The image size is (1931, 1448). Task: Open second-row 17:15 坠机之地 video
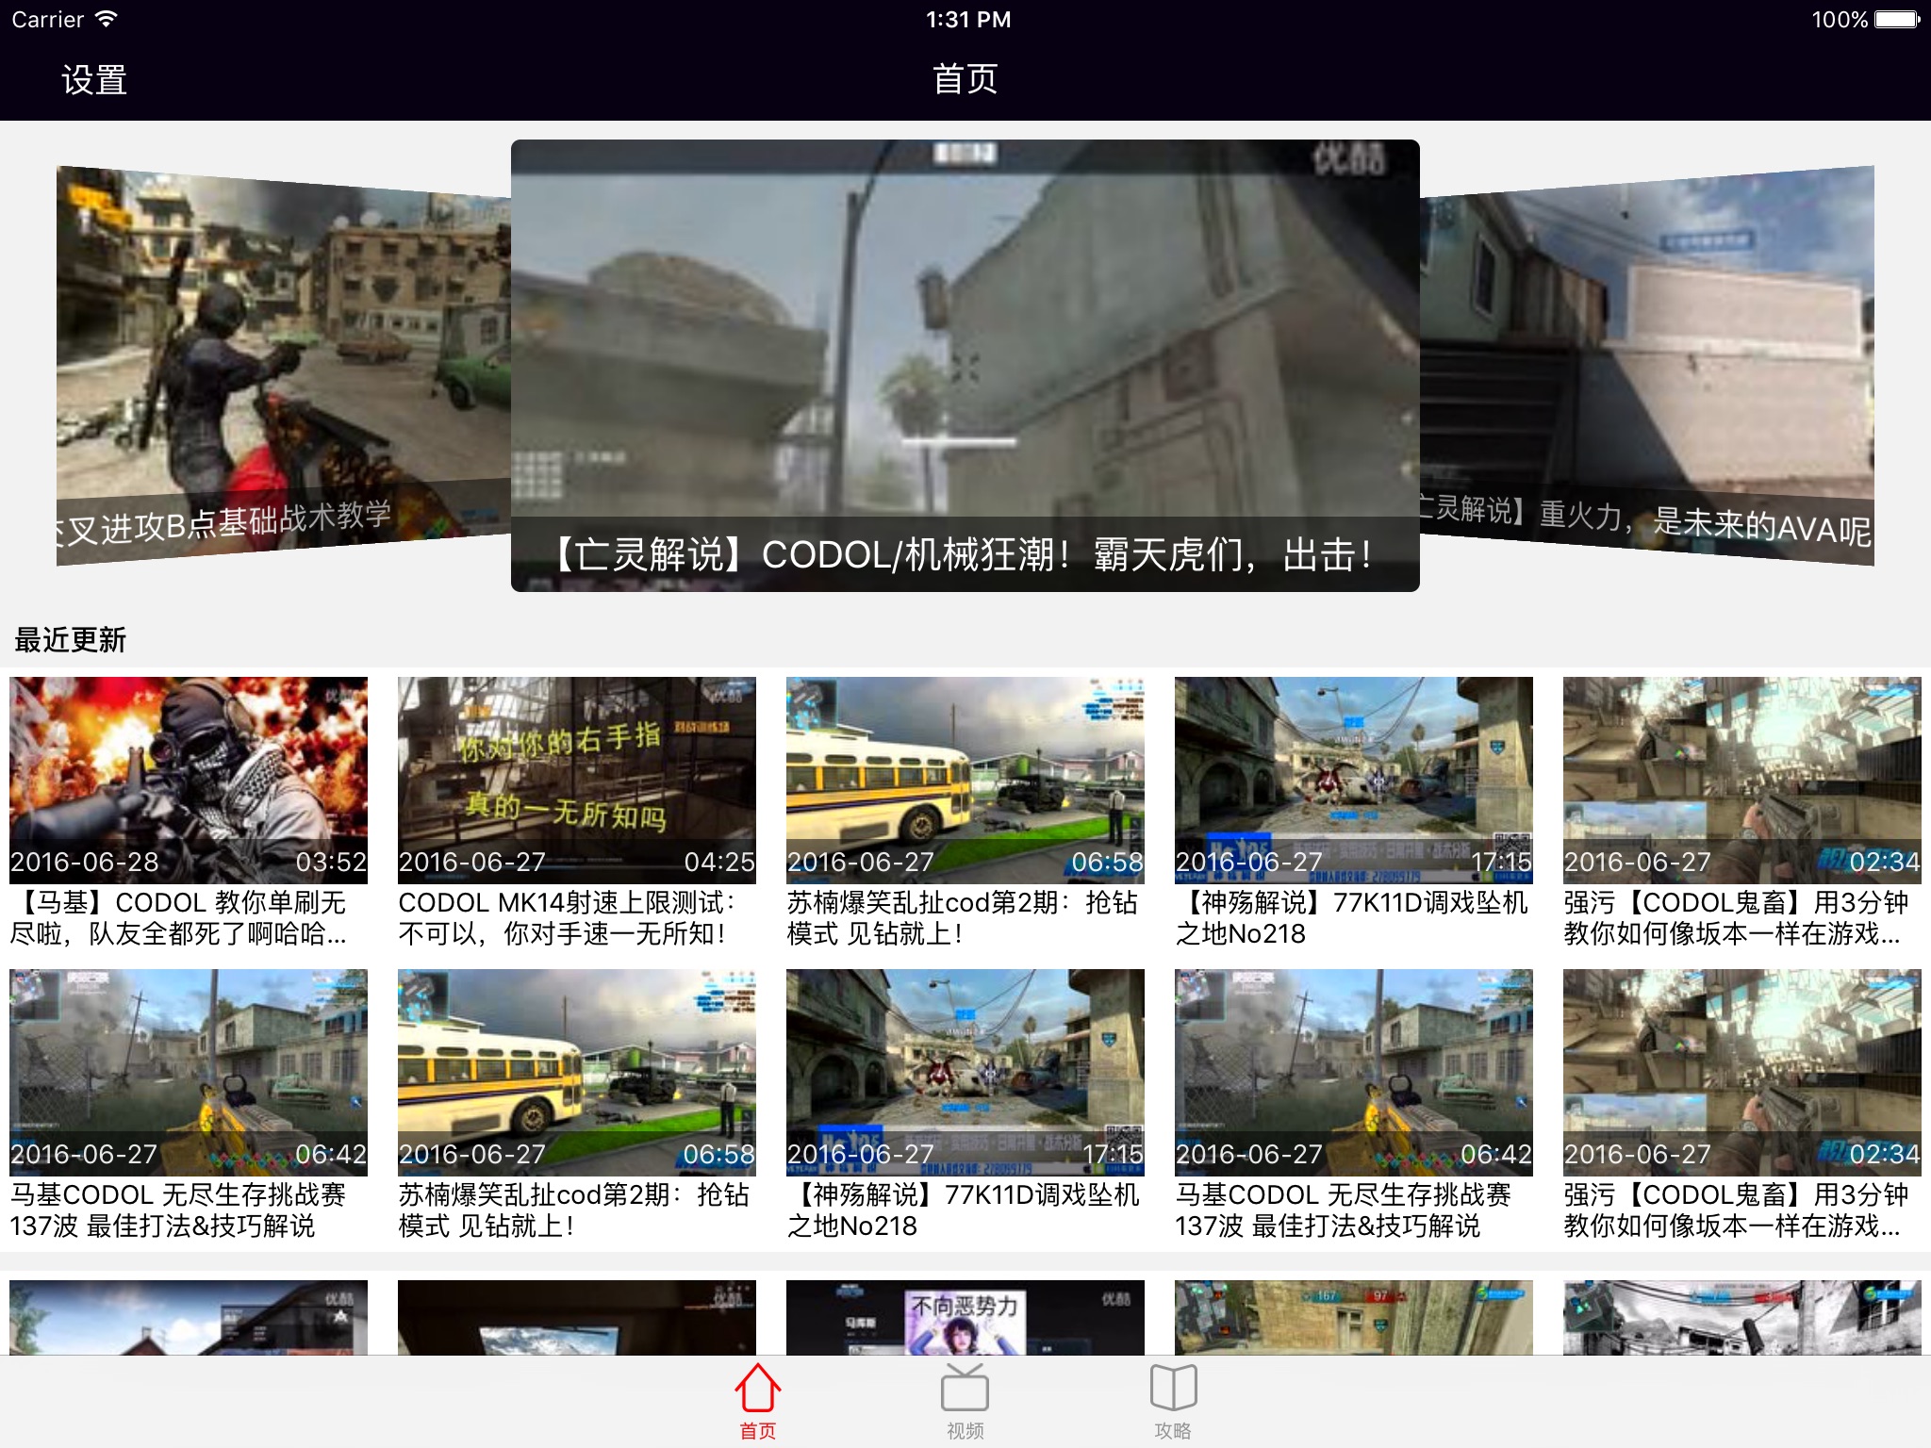[x=965, y=1071]
